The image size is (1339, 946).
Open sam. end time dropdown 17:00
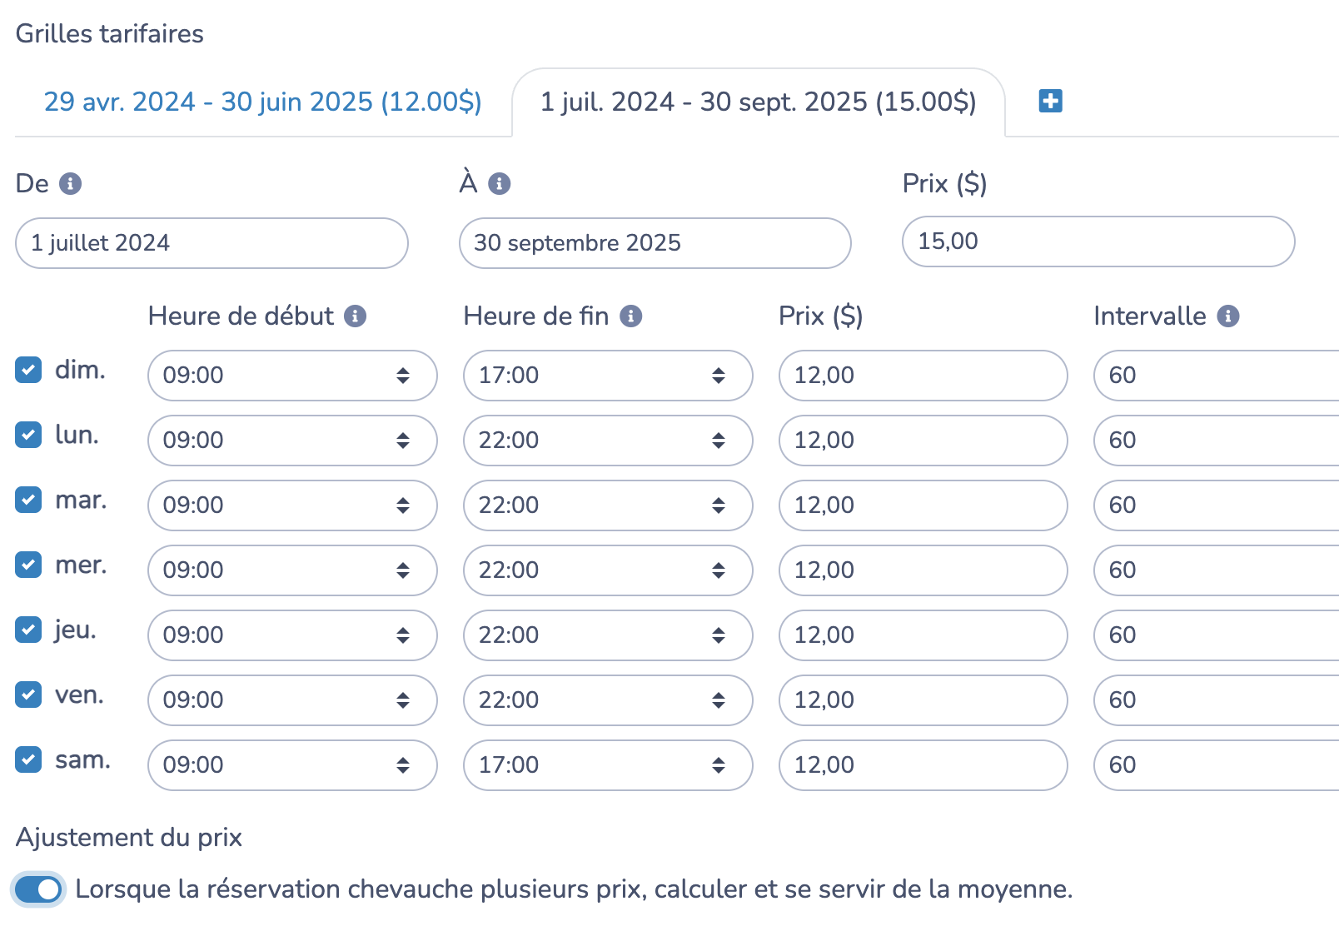[608, 765]
